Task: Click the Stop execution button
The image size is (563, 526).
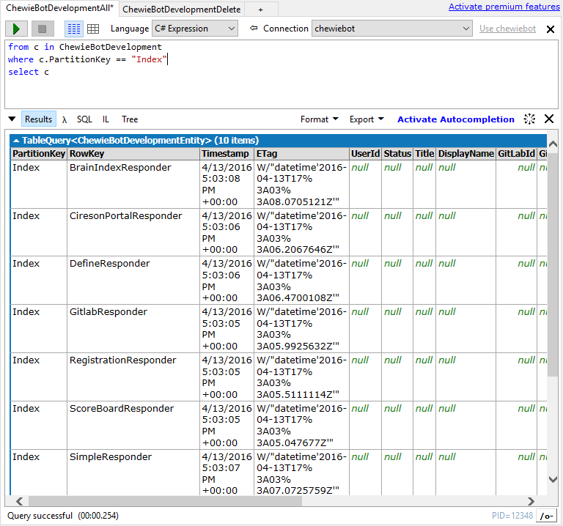Action: 43,29
